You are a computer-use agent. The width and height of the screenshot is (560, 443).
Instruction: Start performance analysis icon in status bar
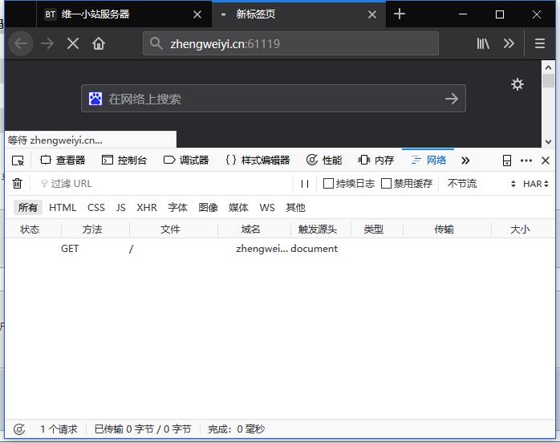coord(19,429)
